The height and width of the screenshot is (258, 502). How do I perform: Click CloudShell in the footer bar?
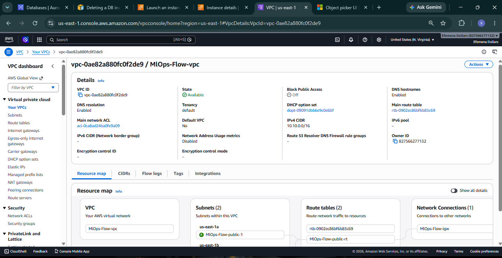pyautogui.click(x=15, y=251)
